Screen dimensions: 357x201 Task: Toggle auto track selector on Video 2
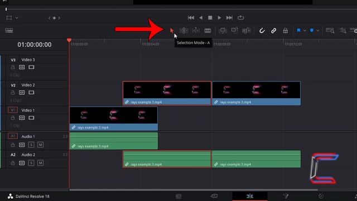[22, 93]
